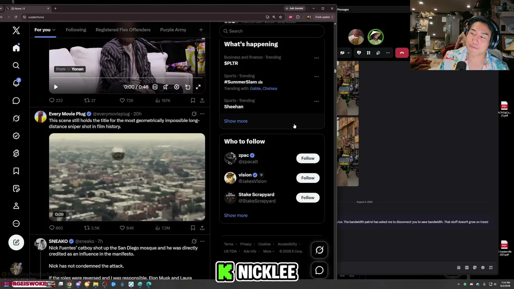Open the $PLTR trending topic
Image resolution: width=514 pixels, height=289 pixels.
[231, 63]
